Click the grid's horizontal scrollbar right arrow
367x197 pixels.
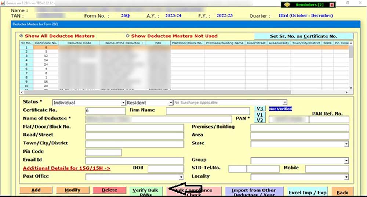[347, 92]
